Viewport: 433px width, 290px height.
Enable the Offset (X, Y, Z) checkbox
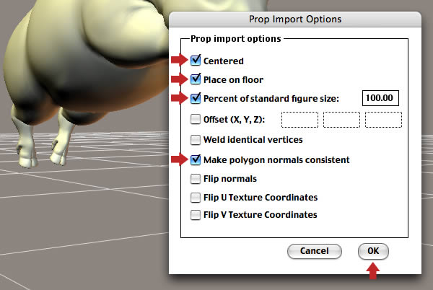(196, 119)
